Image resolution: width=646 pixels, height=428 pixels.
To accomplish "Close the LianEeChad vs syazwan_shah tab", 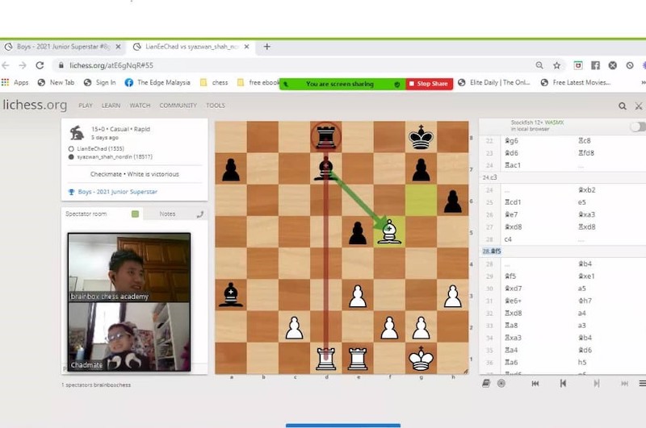I will 246,47.
